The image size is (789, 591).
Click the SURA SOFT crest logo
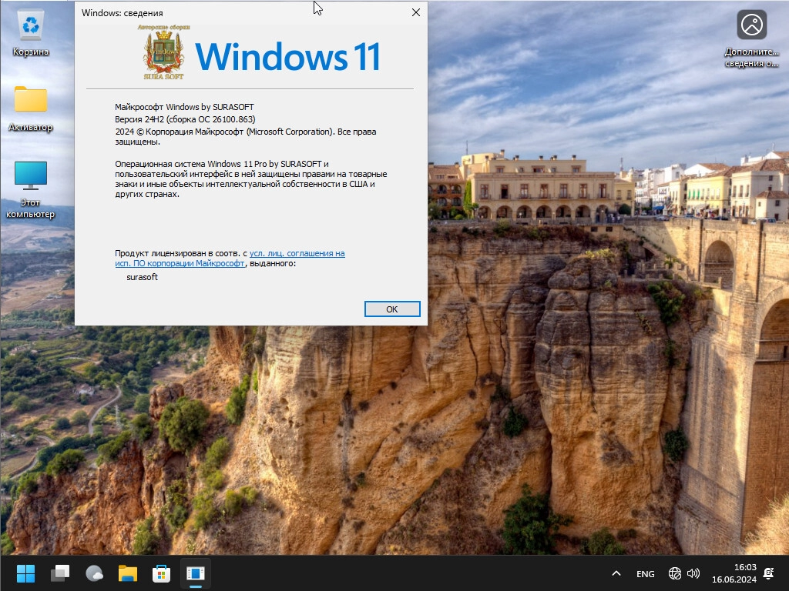pos(164,52)
